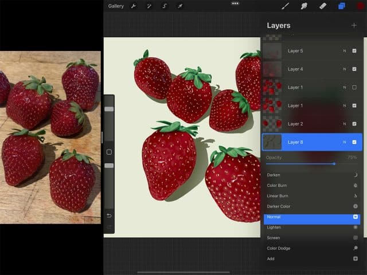Image resolution: width=367 pixels, height=275 pixels.
Task: Tap the Layer 8 name
Action: [295, 142]
